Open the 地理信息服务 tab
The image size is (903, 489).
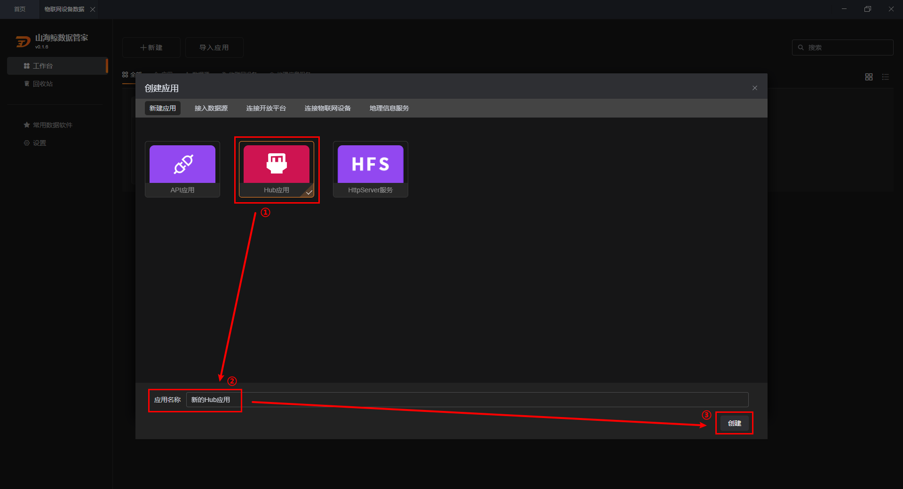[389, 108]
